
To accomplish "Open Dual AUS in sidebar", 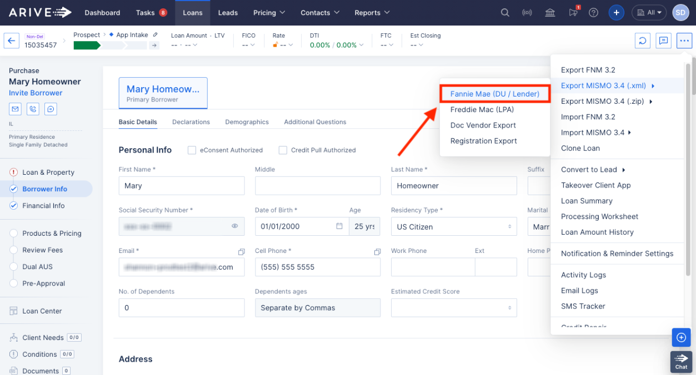I will pyautogui.click(x=37, y=267).
